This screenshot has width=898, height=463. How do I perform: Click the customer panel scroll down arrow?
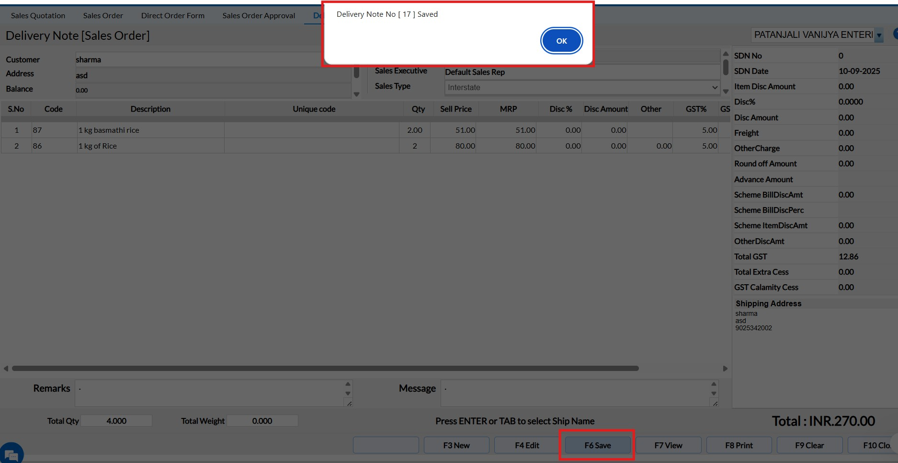pyautogui.click(x=356, y=94)
